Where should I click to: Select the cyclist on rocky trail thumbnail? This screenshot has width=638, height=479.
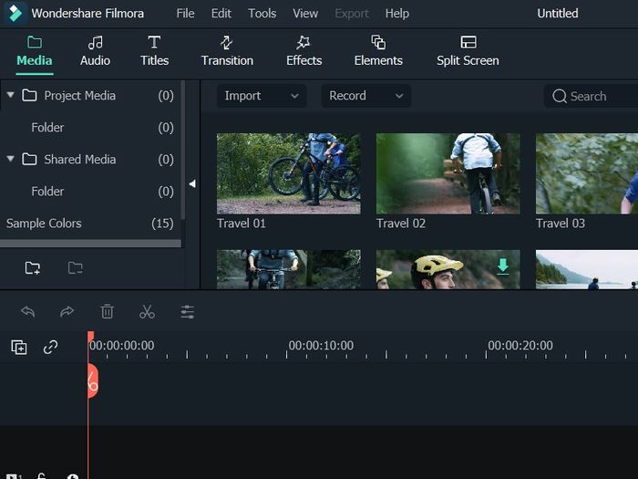point(289,270)
